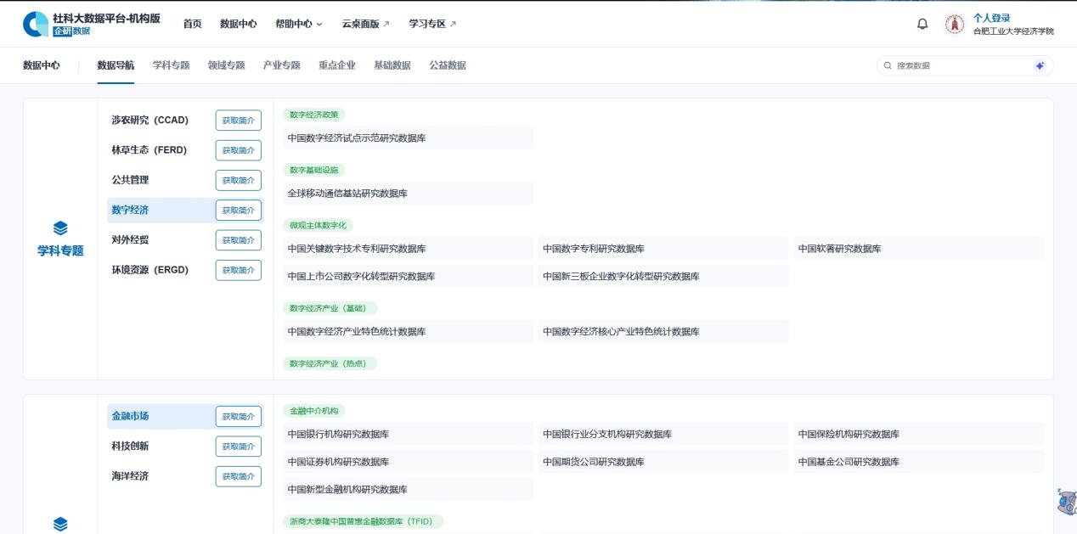Click the notification bell icon
The width and height of the screenshot is (1077, 534).
point(922,24)
